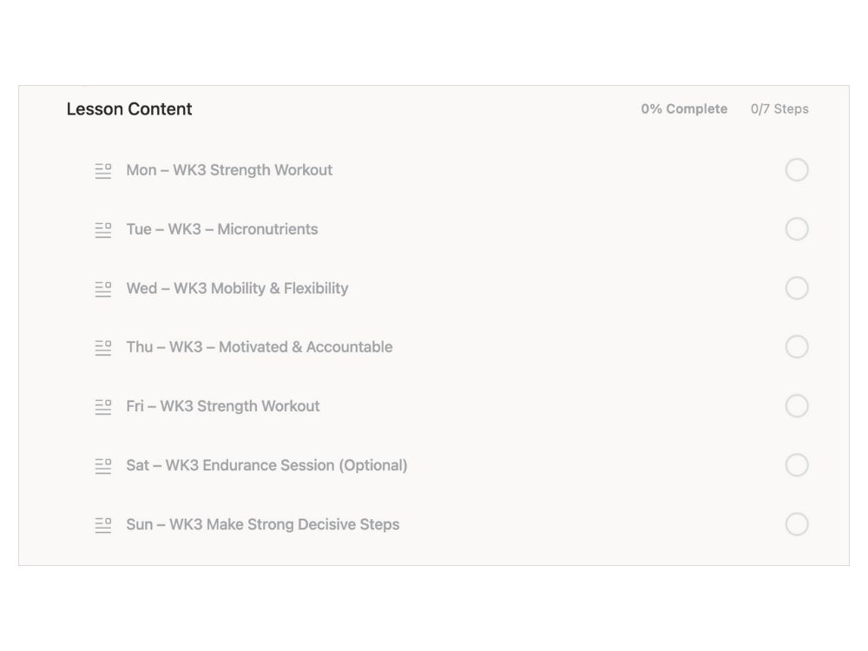Check the Wed Mobility & Flexibility completion circle
The width and height of the screenshot is (868, 651).
pos(797,288)
